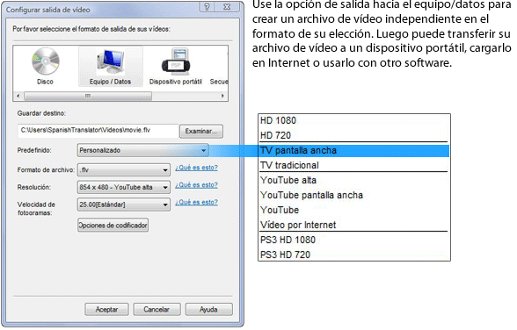Screen dimensions: 517x330
Task: Click the Aceptar button
Action: click(106, 310)
